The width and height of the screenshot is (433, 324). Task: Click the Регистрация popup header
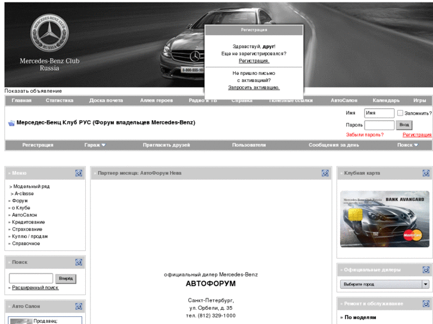[254, 30]
